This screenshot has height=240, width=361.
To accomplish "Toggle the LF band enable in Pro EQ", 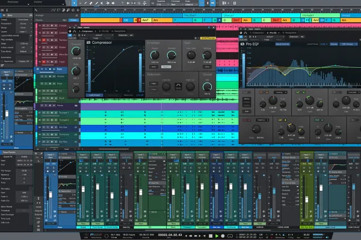I will 267,92.
